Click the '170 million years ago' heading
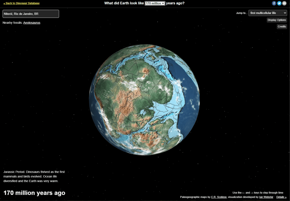 (34, 193)
